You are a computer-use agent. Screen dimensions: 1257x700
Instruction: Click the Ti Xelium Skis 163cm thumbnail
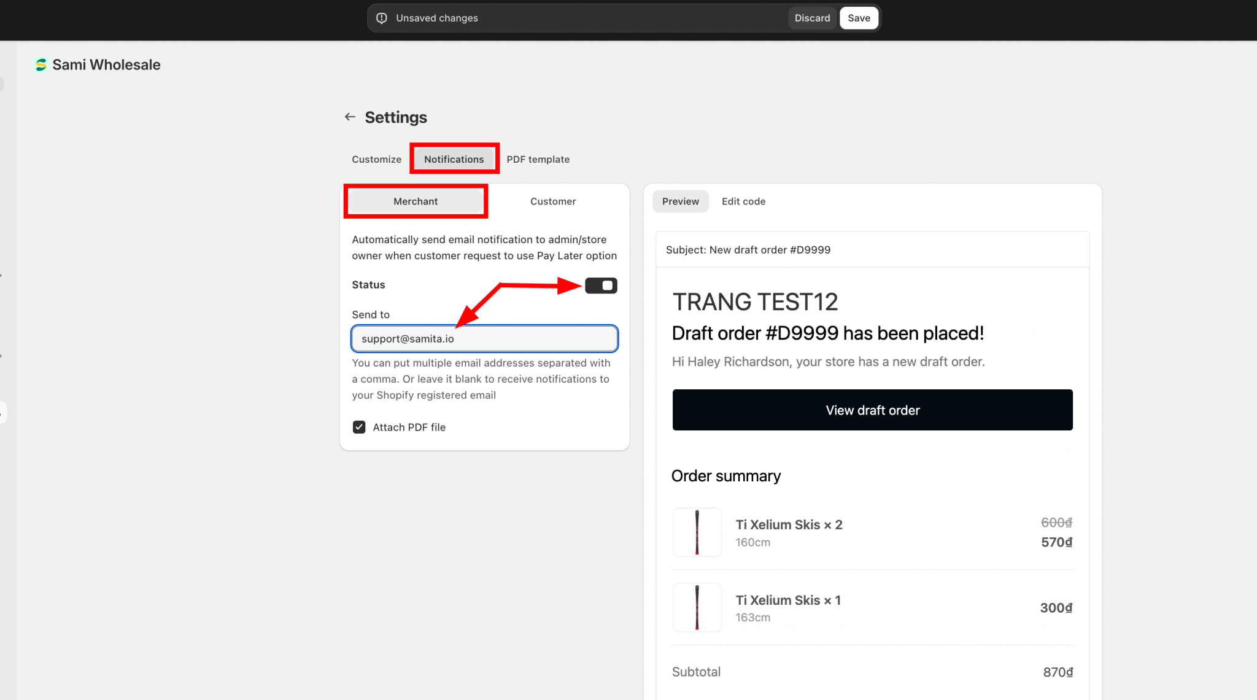(x=697, y=607)
